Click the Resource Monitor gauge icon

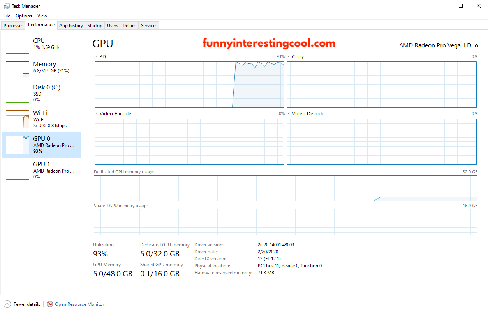coord(50,304)
